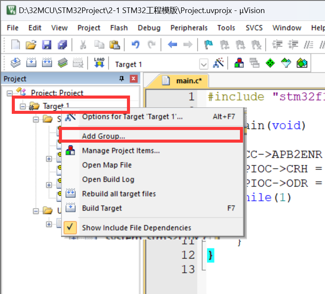The height and width of the screenshot is (294, 325).
Task: Choose Manage Project Items... menu entry
Action: click(153, 150)
